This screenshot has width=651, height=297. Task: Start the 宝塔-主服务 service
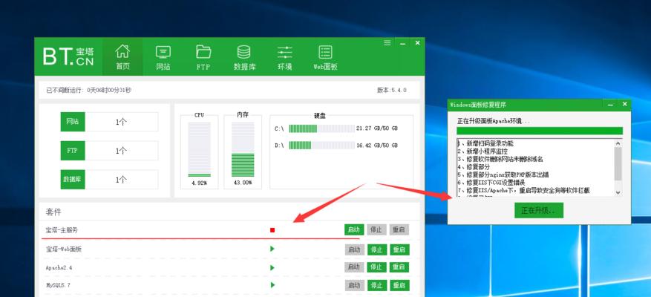coord(354,229)
